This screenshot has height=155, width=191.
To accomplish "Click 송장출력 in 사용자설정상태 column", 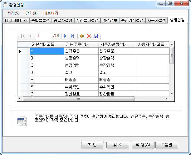I will coord(117,58).
